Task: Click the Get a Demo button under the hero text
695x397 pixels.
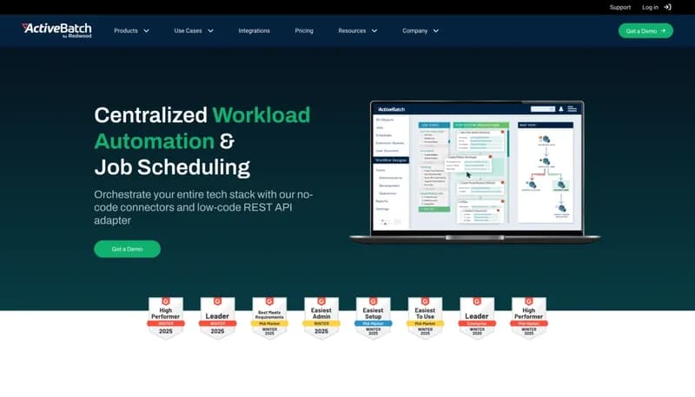Action: 127,249
